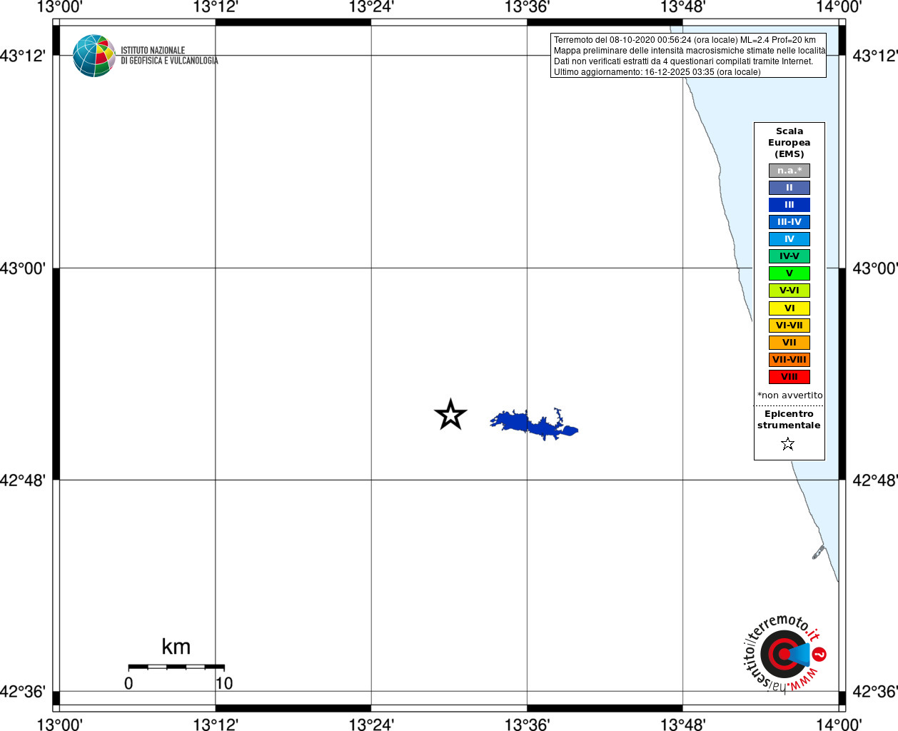
Task: Click the left axis 43°12' label
Action: (23, 56)
